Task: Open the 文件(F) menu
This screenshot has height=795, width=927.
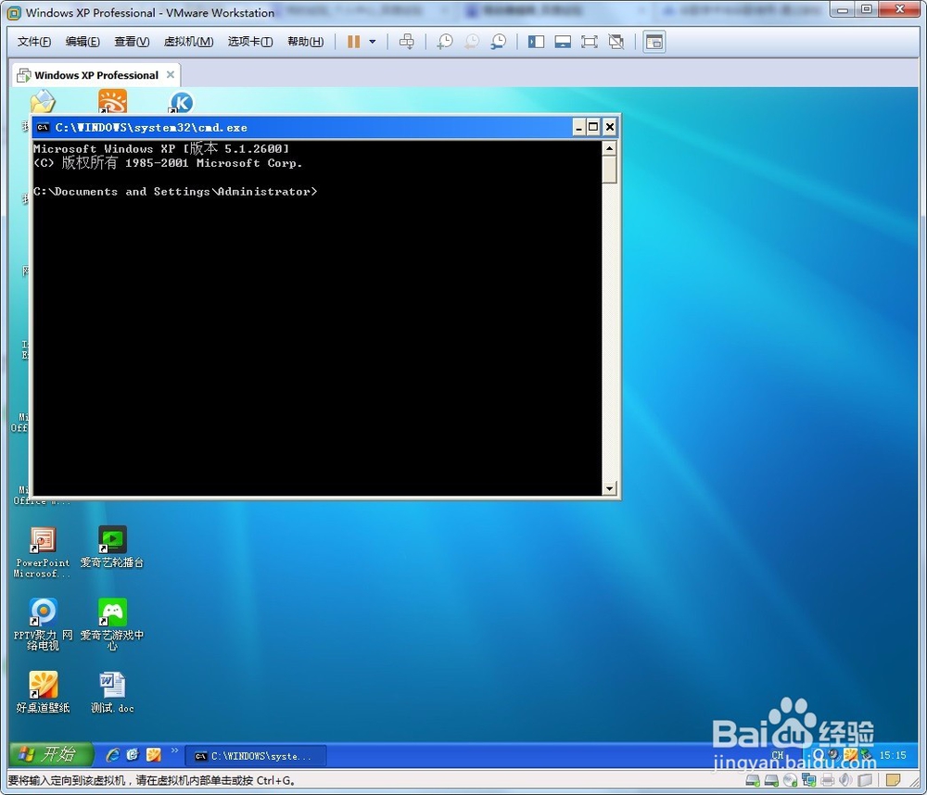Action: click(34, 42)
